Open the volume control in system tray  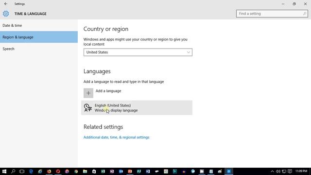coord(278,171)
